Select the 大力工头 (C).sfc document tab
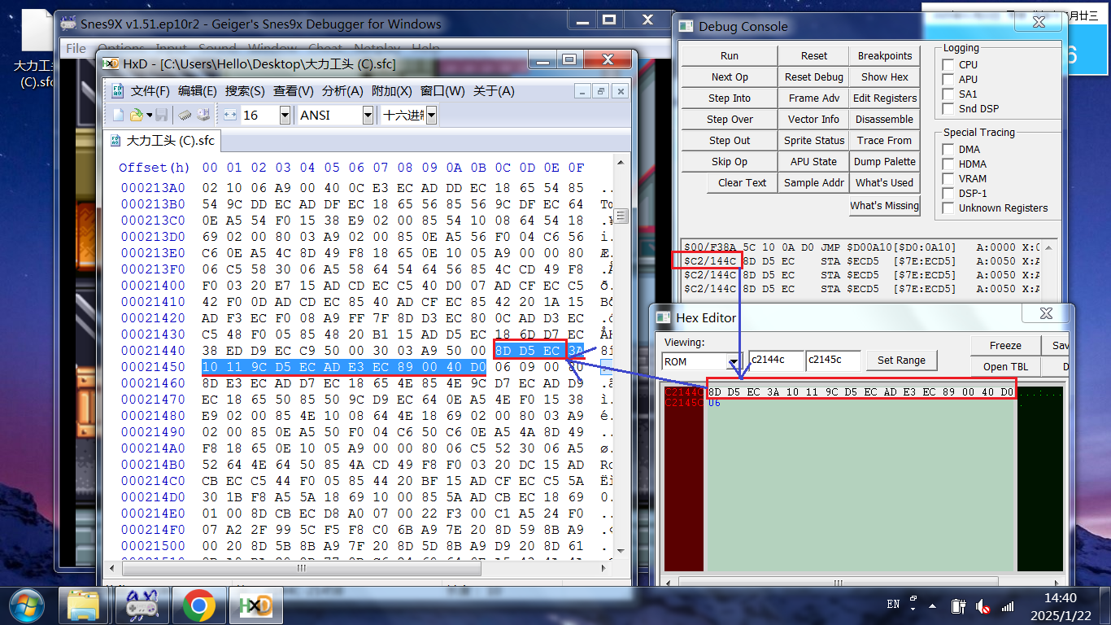This screenshot has width=1111, height=625. (x=163, y=141)
